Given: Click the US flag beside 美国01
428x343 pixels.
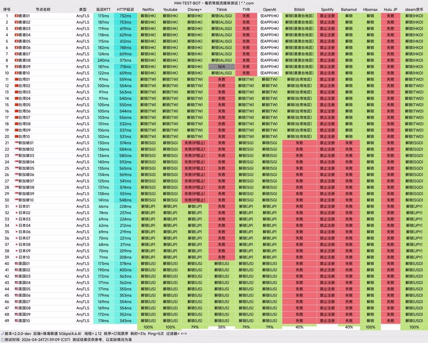Looking at the screenshot, I should (16, 263).
